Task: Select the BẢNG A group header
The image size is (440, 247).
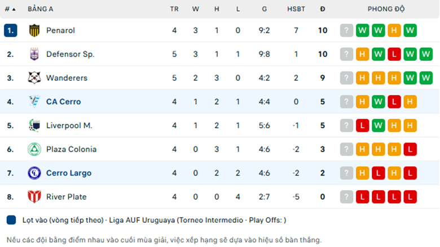Action: 41,9
